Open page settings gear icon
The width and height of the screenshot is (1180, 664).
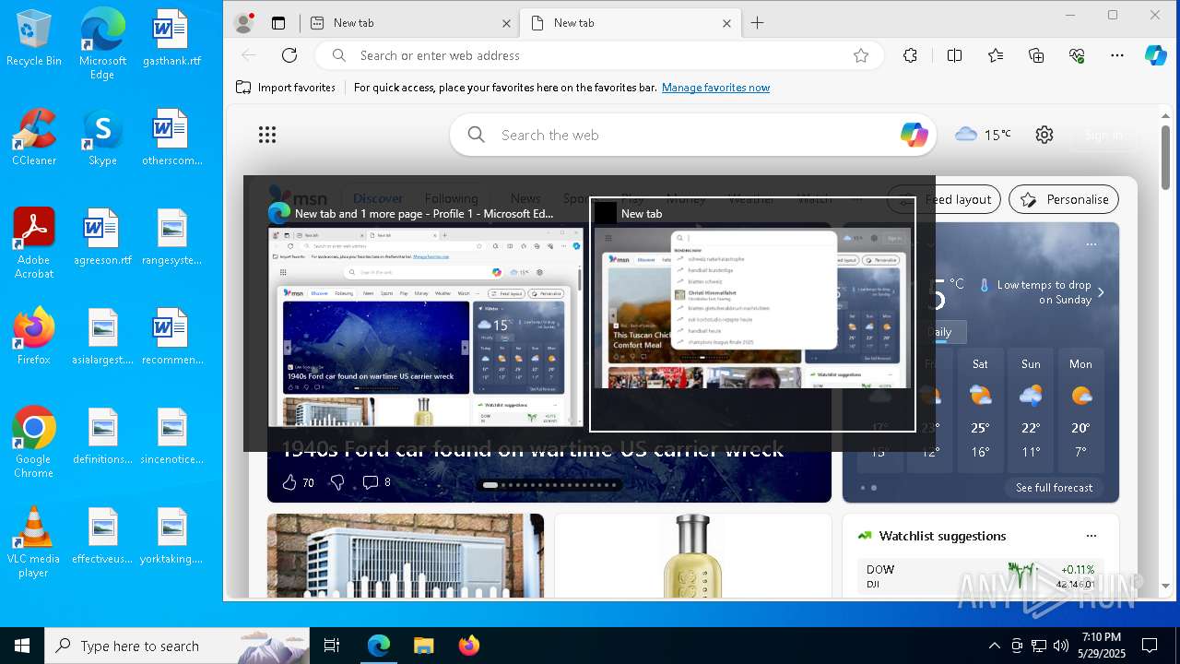pos(1044,135)
